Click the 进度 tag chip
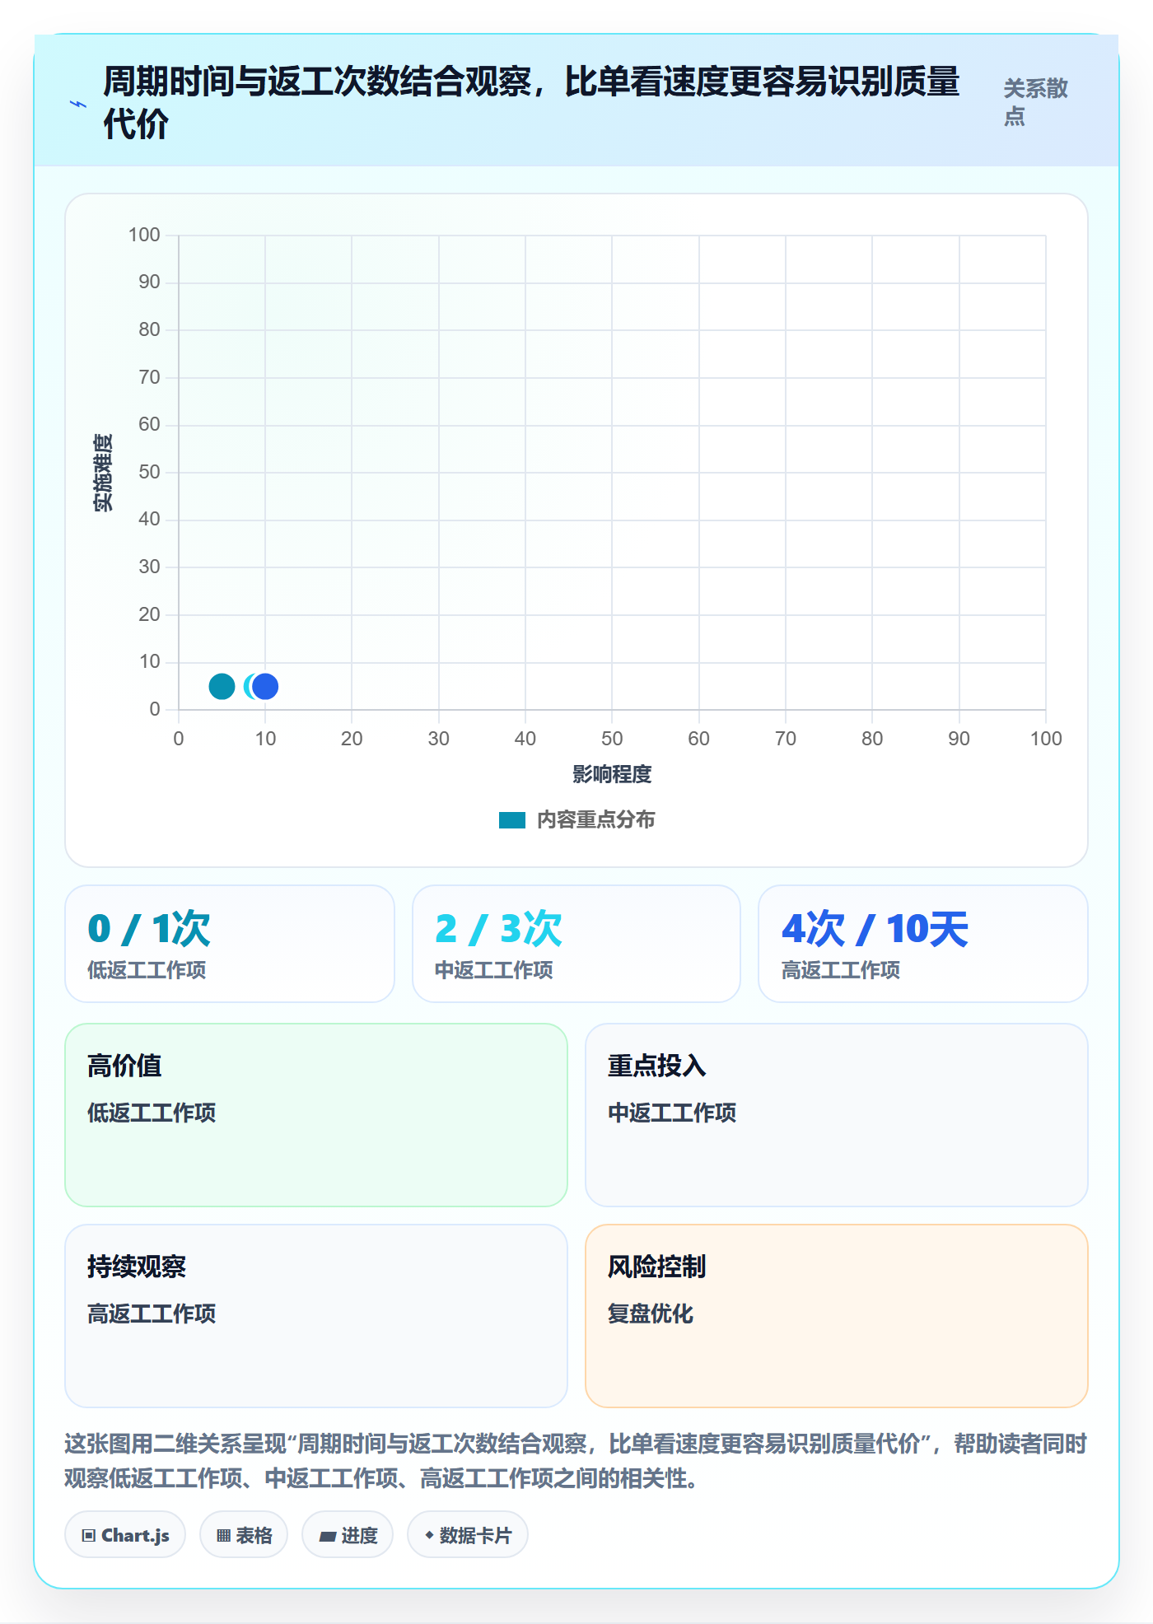The height and width of the screenshot is (1624, 1153). [348, 1535]
